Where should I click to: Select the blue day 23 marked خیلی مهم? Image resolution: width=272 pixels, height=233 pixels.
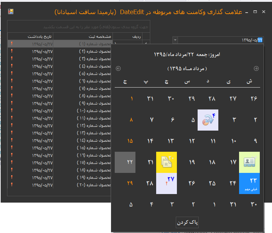[249, 183]
